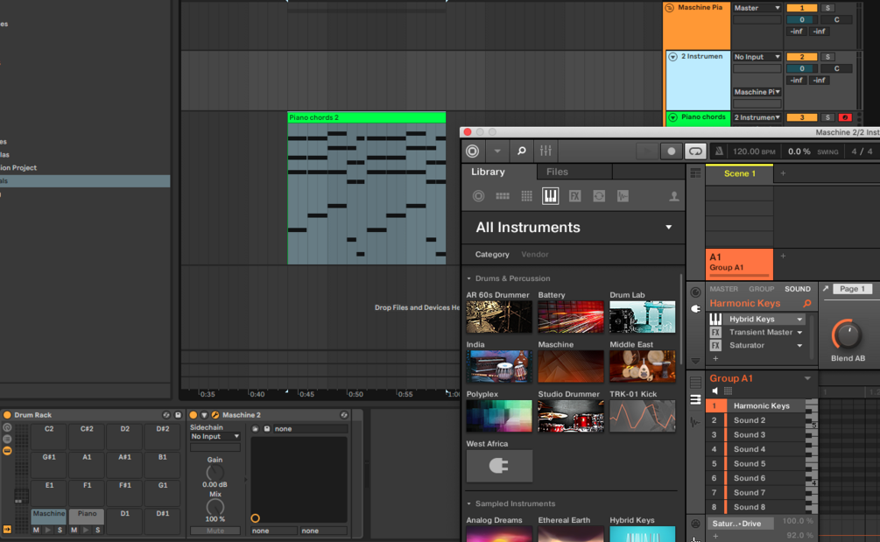Viewport: 880px width, 542px height.
Task: Open the Sidechain No Input dropdown
Action: [x=215, y=437]
